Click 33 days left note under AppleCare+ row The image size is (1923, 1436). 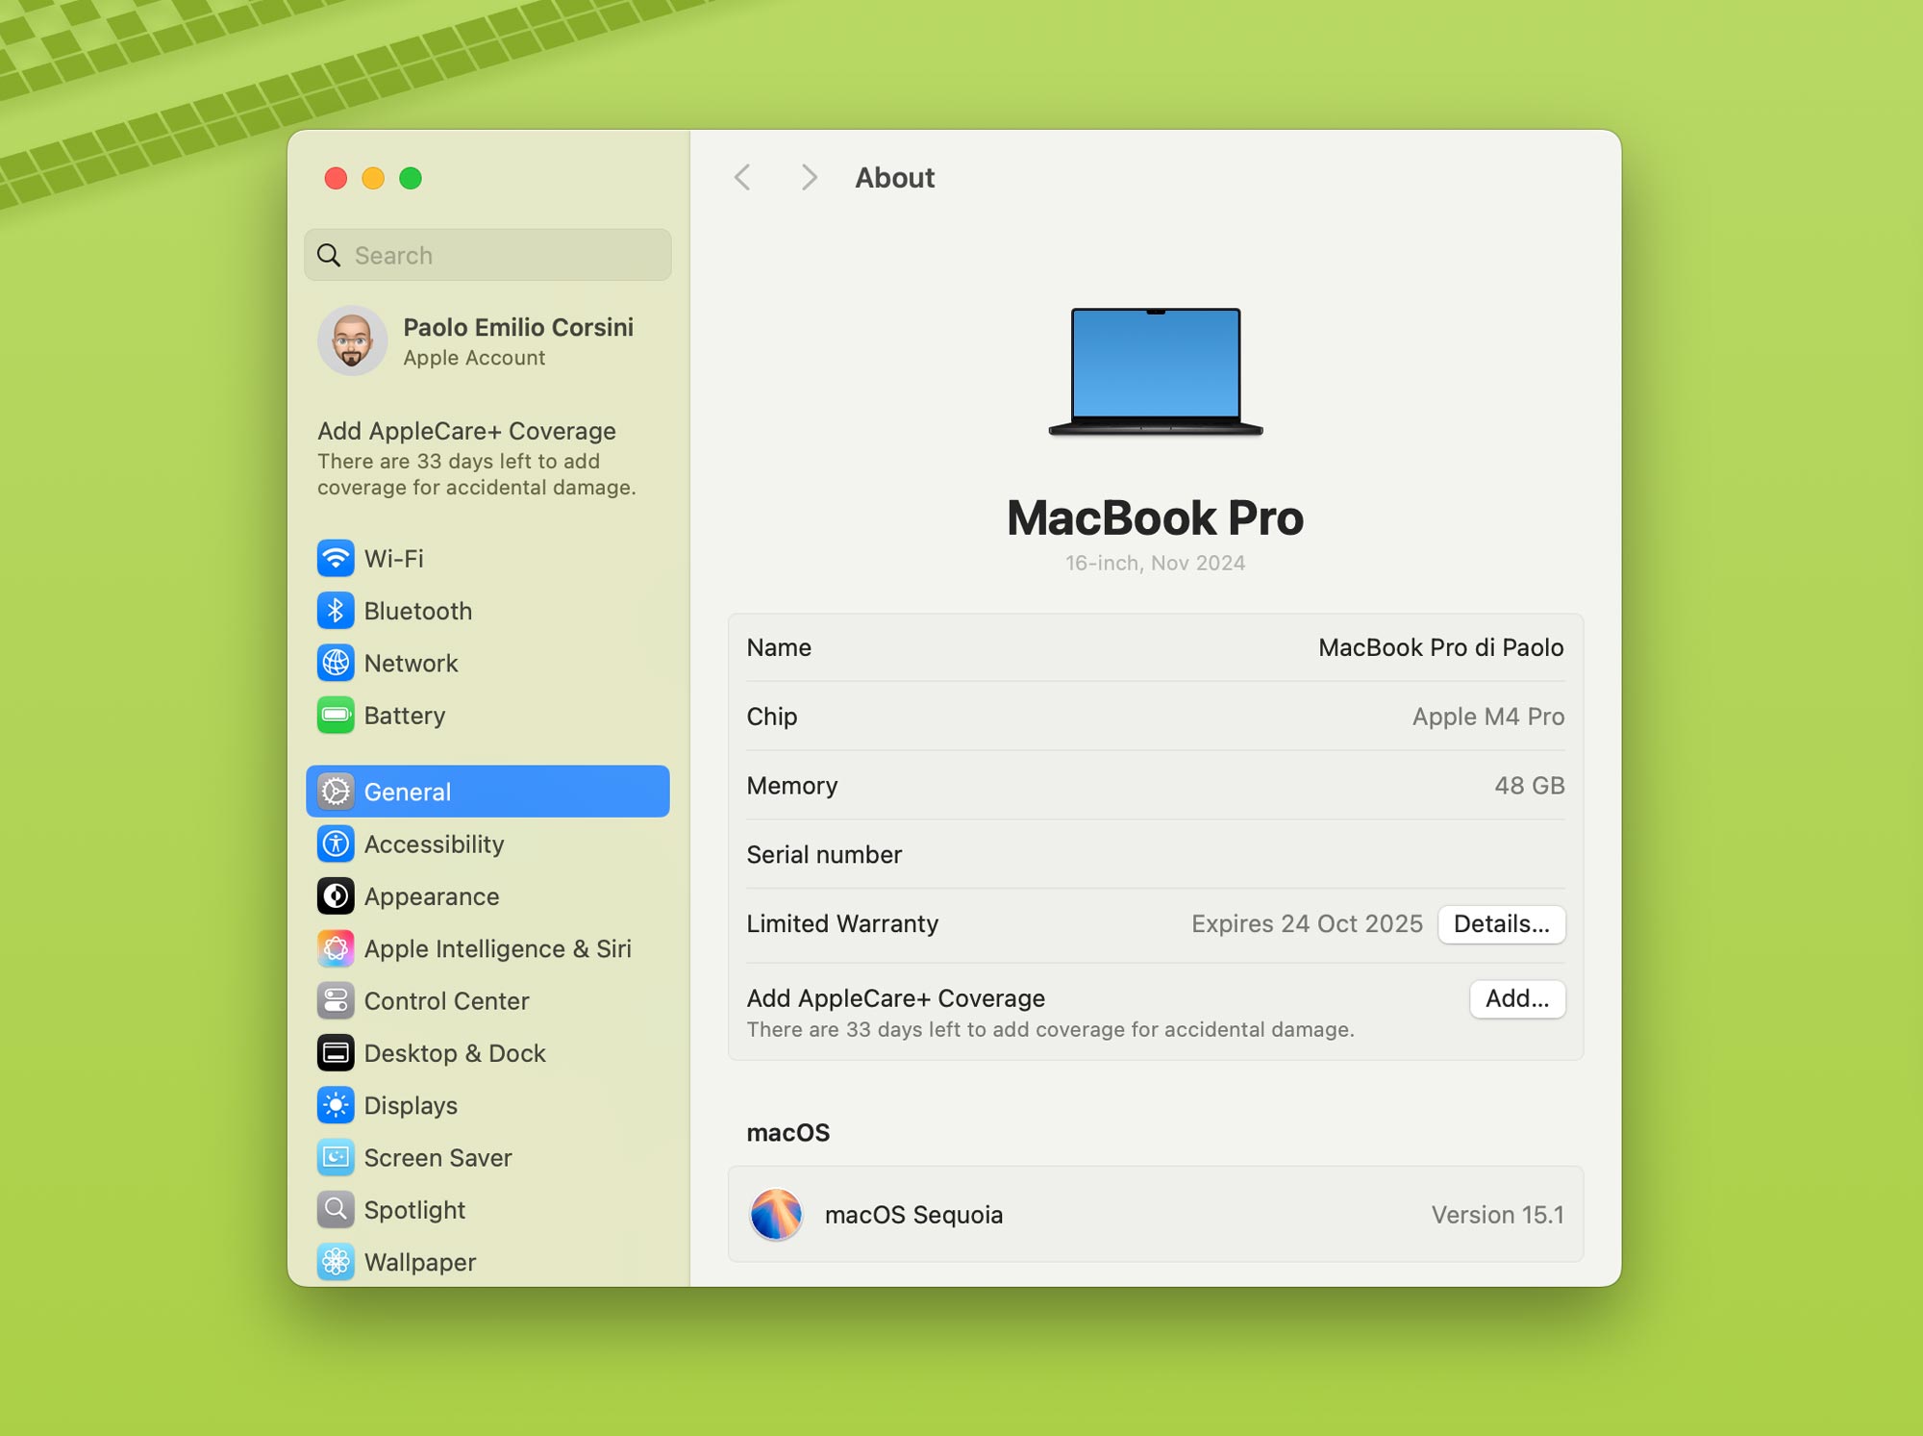[1050, 1029]
